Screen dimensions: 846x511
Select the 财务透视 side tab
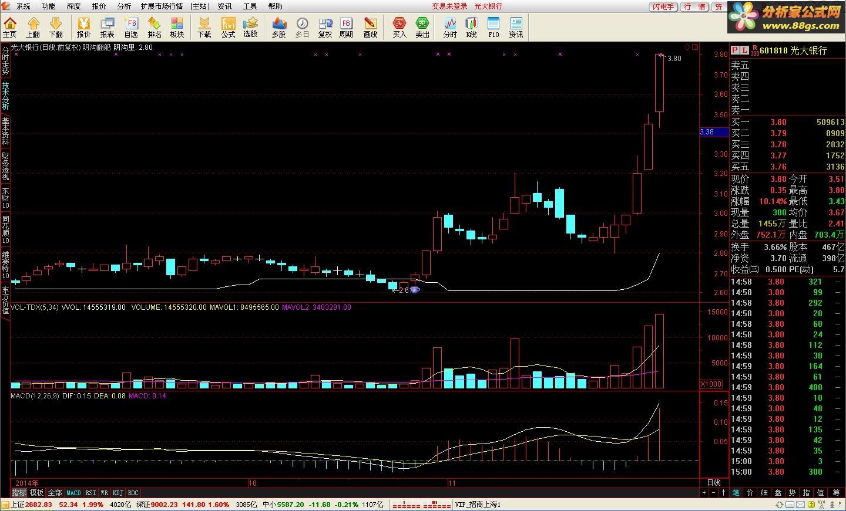pos(5,167)
